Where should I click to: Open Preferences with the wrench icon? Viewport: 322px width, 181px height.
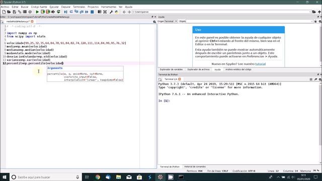coord(111,12)
